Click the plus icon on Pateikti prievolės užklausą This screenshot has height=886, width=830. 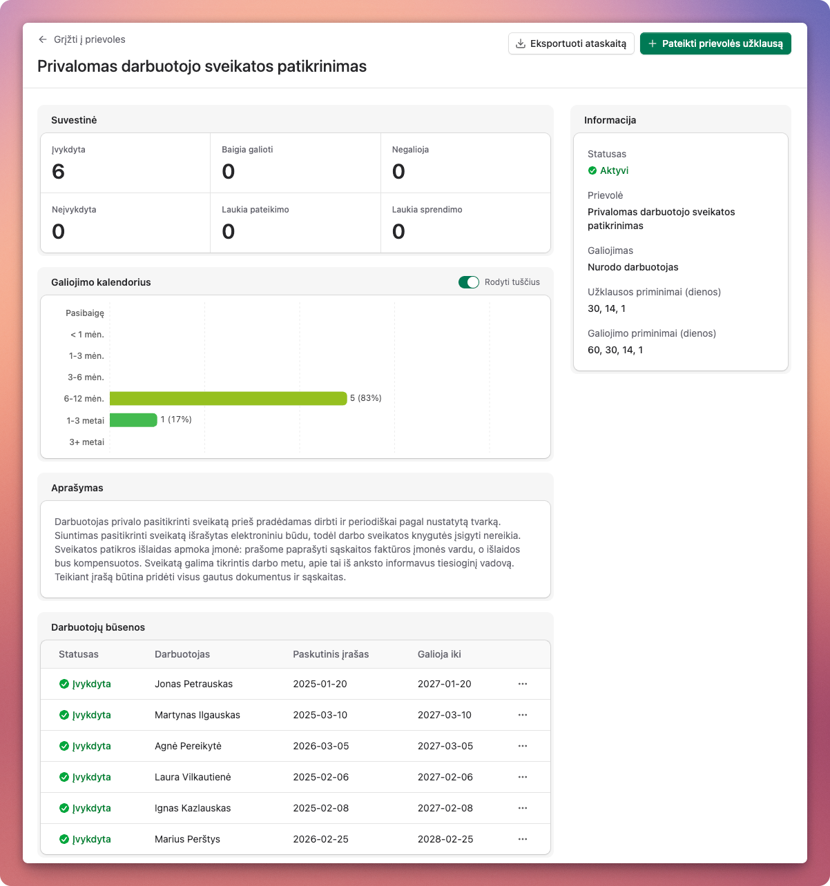click(x=653, y=43)
